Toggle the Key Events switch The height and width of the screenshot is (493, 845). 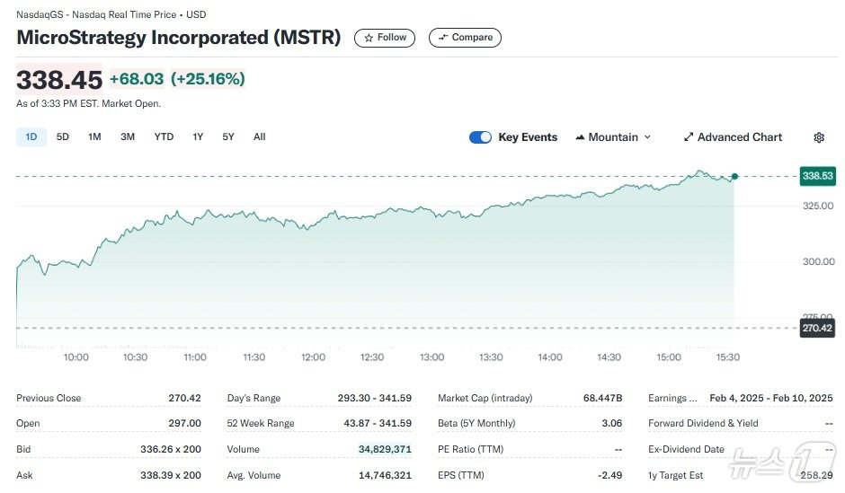[x=480, y=137]
